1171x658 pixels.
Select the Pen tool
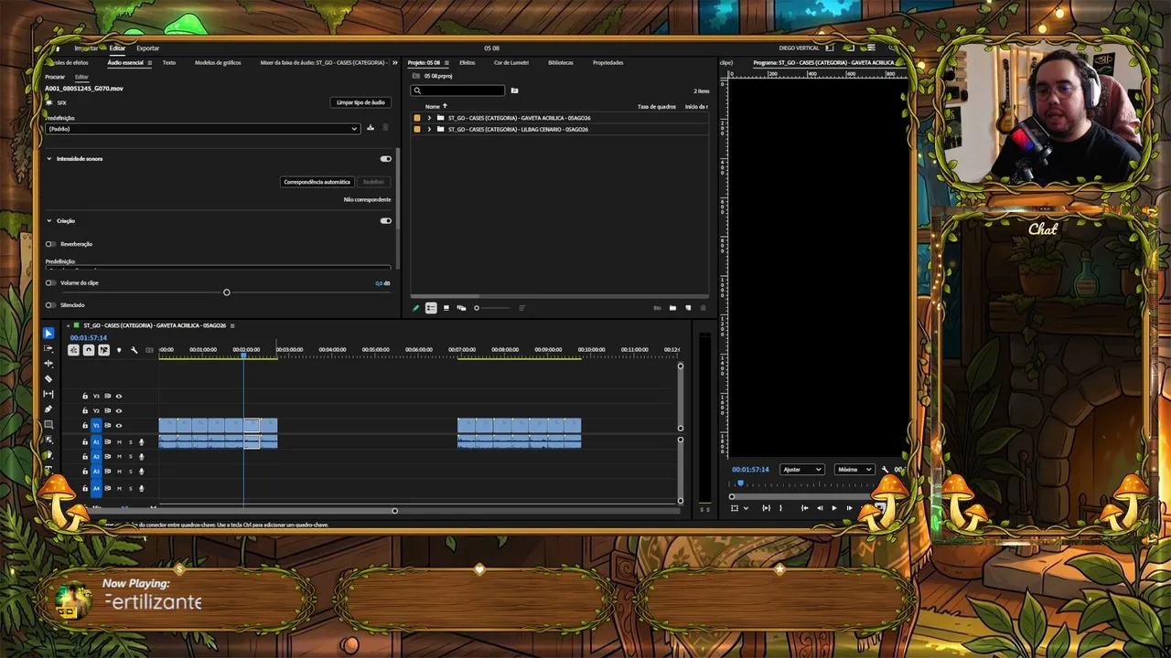pyautogui.click(x=48, y=409)
